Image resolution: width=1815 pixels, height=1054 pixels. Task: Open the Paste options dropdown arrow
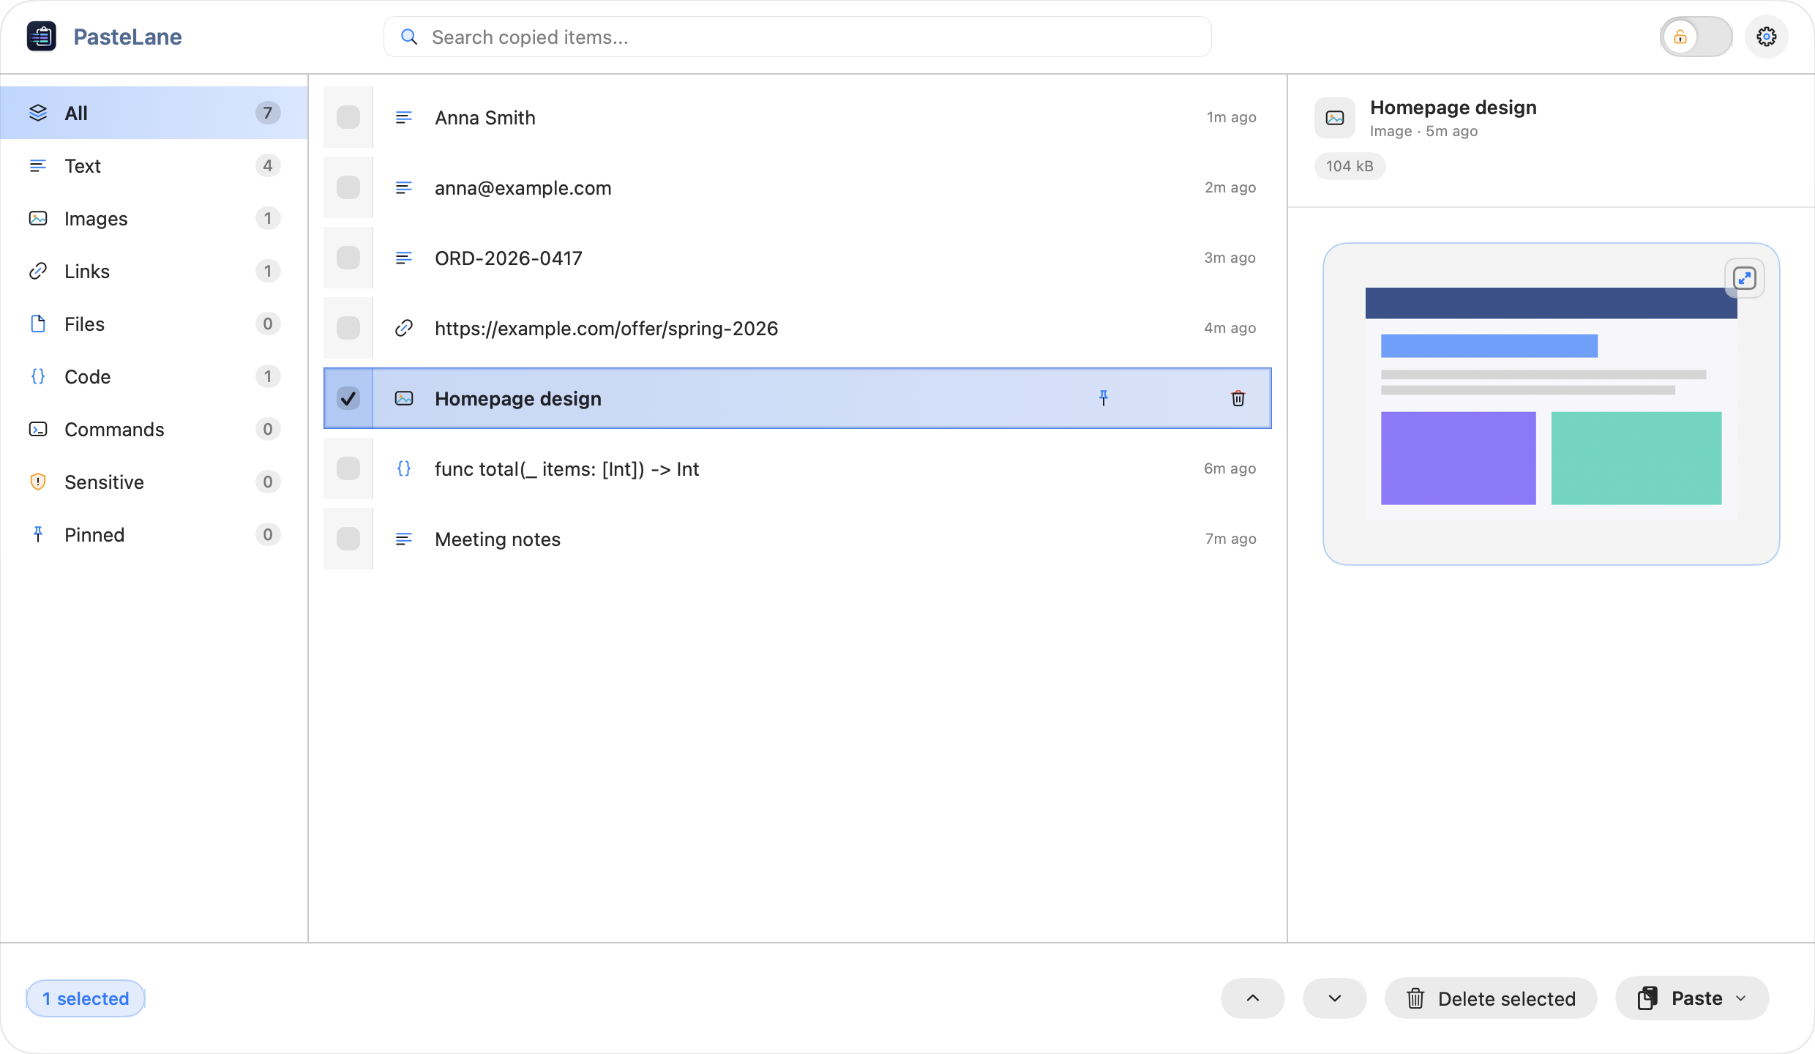click(1742, 998)
